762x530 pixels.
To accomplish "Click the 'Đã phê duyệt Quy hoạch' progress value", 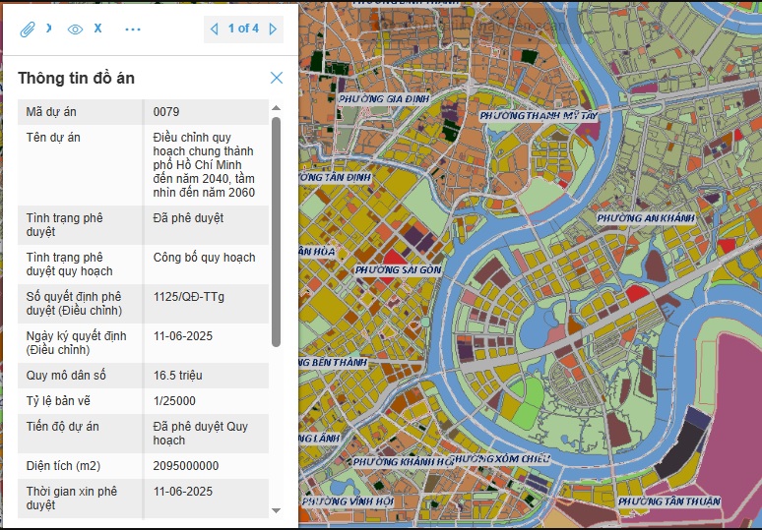I will coord(201,434).
